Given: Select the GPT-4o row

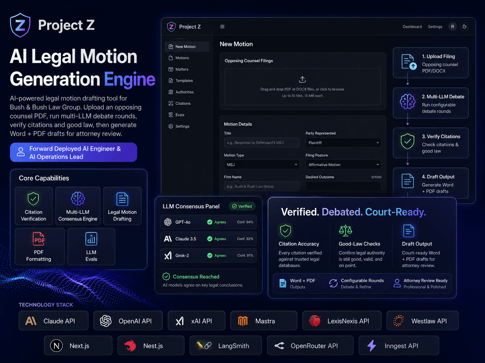Looking at the screenshot, I should pos(208,222).
